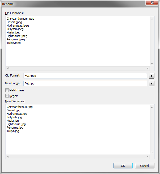
Task: Click New Filenames scroll up arrow
Action: 152,107
